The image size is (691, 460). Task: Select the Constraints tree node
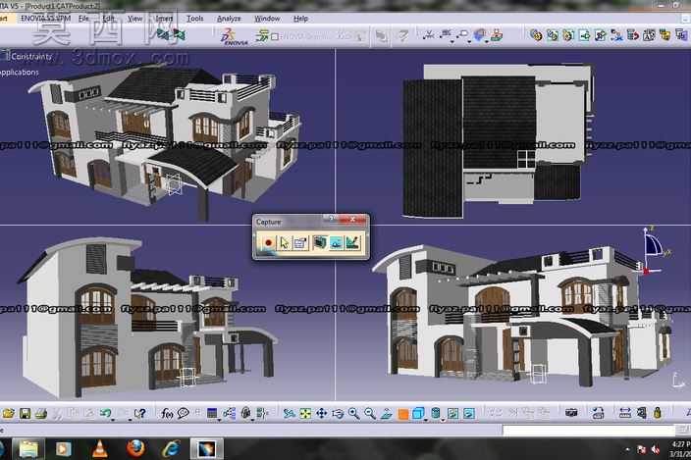tap(31, 56)
